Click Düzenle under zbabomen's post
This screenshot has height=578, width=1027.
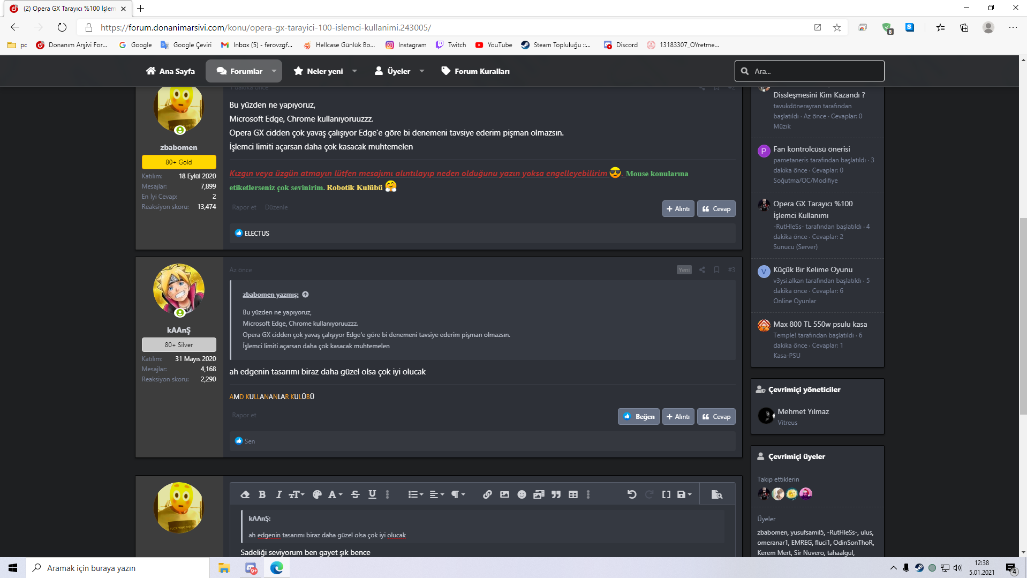coord(276,207)
